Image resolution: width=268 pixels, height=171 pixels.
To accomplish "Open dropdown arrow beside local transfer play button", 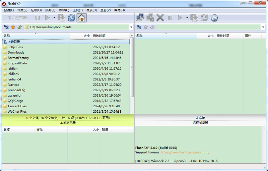I will click(54, 18).
